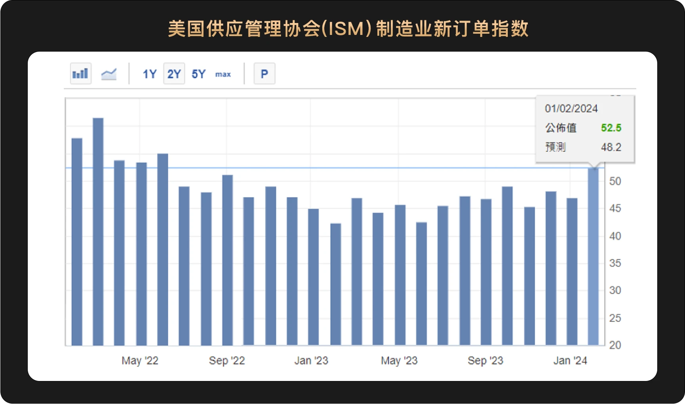
Task: Click the Sep '23 axis label
Action: tap(485, 360)
